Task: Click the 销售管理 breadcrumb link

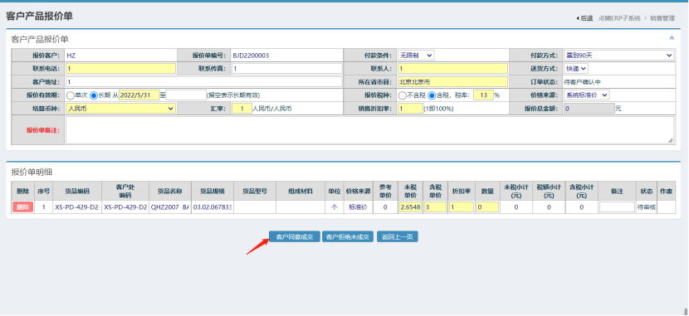Action: pos(662,18)
